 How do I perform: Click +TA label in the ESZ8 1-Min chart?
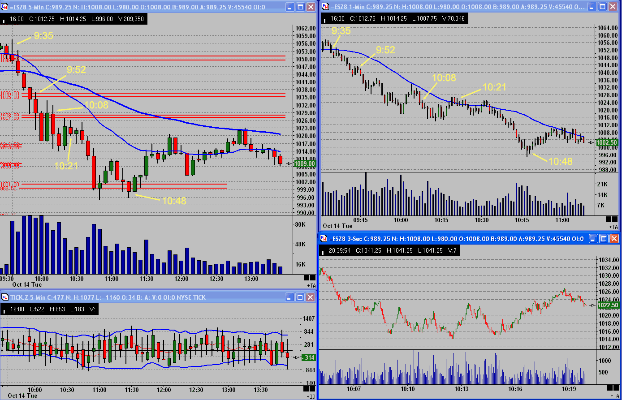coord(613,227)
